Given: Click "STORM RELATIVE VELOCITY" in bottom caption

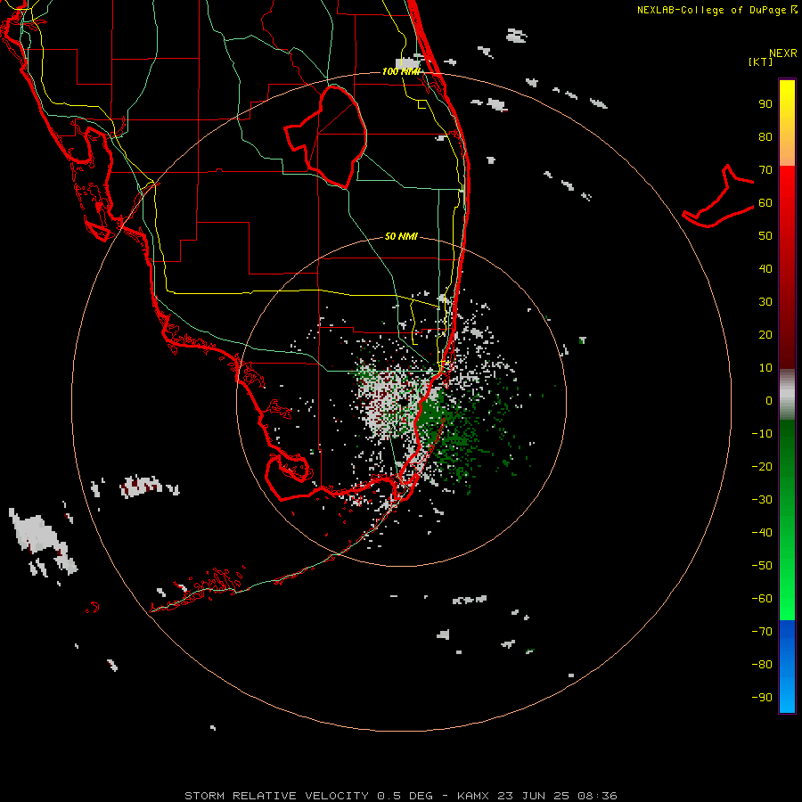Looking at the screenshot, I should [x=276, y=796].
